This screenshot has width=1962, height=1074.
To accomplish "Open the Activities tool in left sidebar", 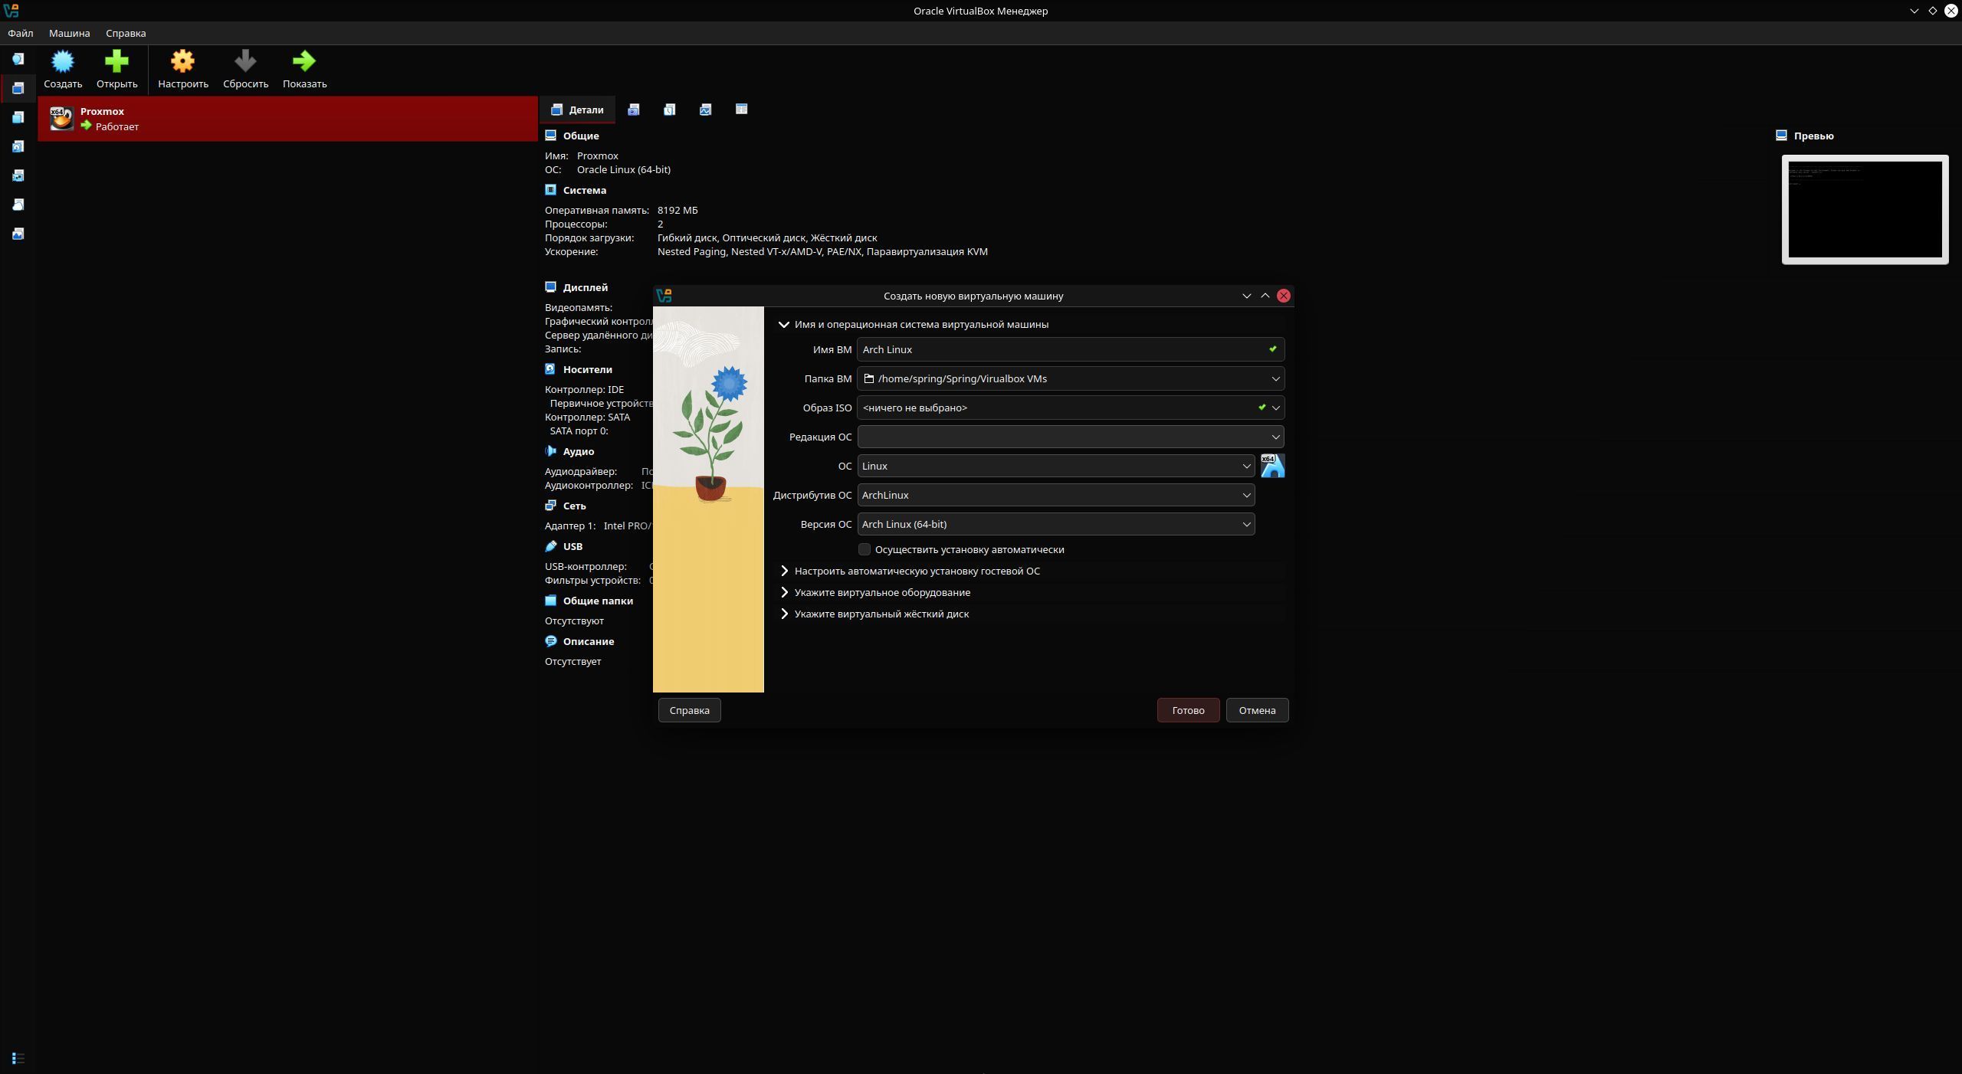I will (x=18, y=234).
